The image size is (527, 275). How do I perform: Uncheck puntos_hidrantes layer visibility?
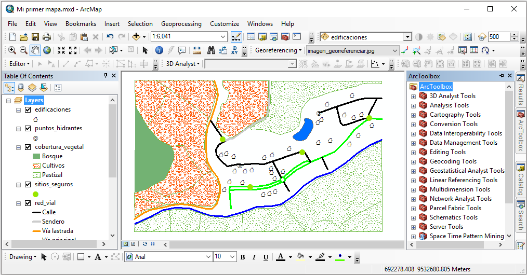click(28, 129)
